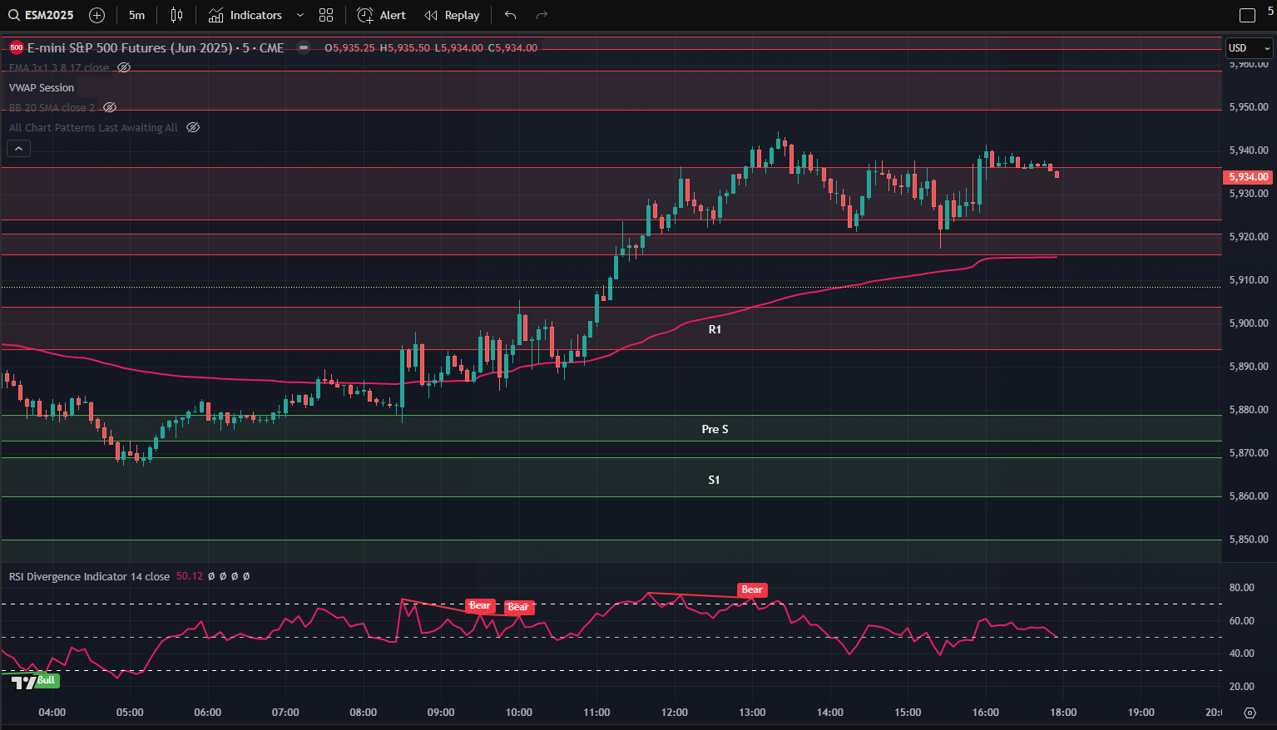Click the 04:00 time axis label
The image size is (1277, 730).
coord(52,713)
